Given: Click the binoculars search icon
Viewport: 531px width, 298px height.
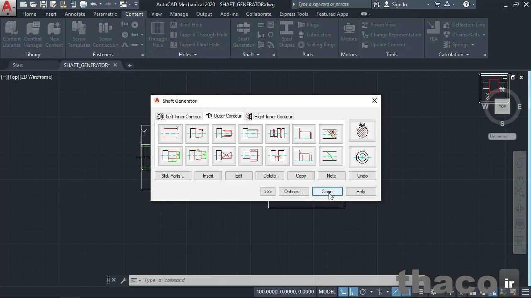Looking at the screenshot, I should tap(377, 5).
